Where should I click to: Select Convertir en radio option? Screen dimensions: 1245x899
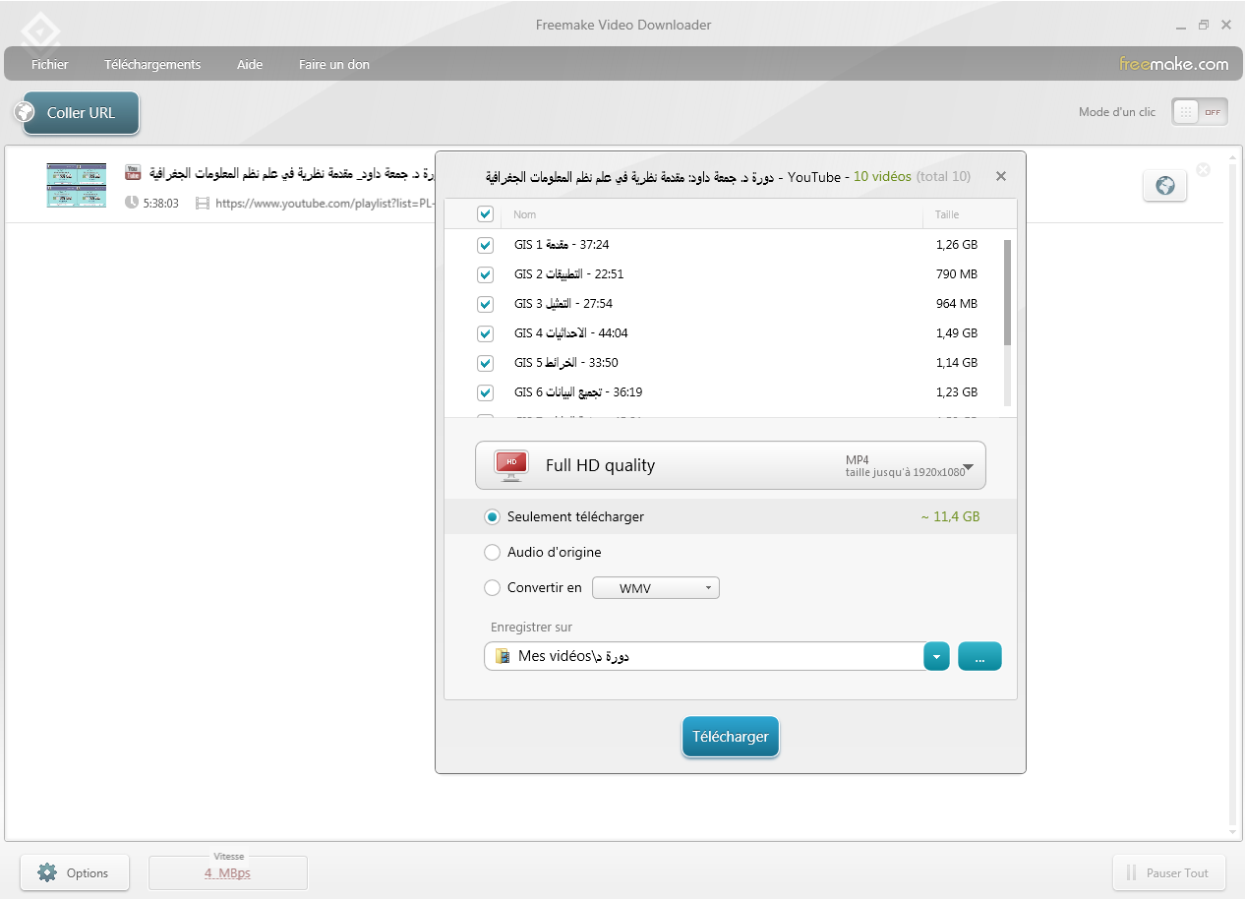(x=493, y=588)
